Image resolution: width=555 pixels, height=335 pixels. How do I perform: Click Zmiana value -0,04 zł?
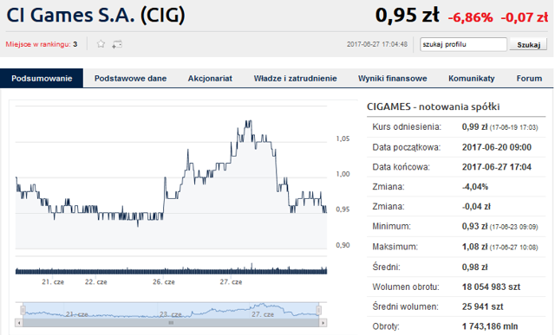[476, 206]
